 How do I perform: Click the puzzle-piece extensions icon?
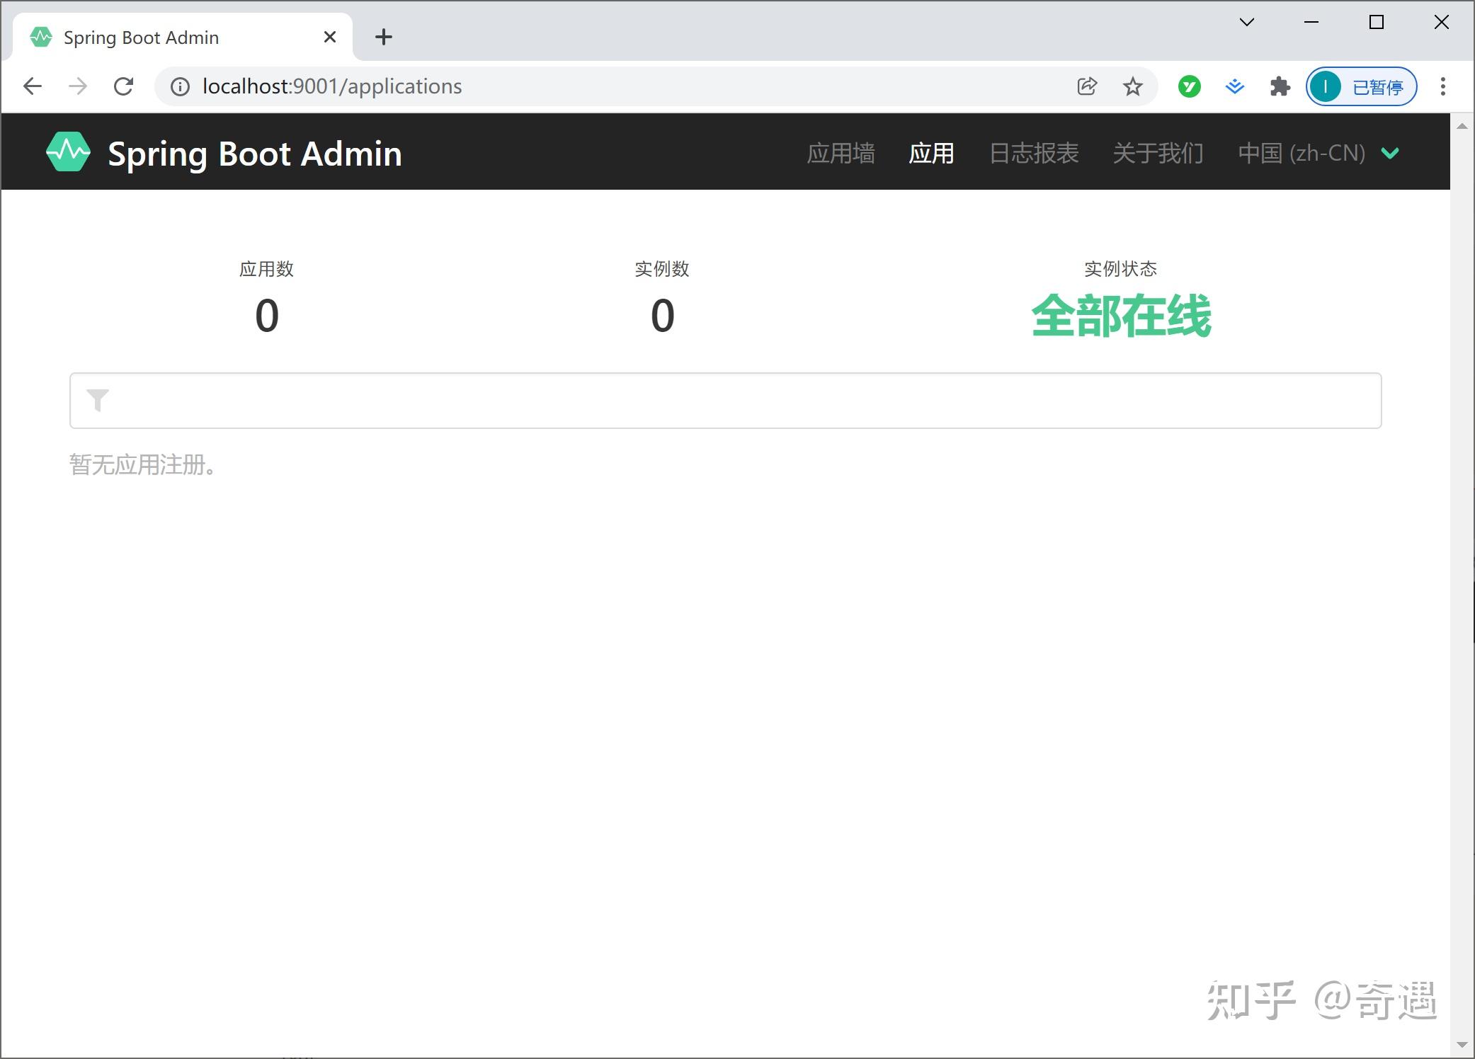coord(1280,86)
